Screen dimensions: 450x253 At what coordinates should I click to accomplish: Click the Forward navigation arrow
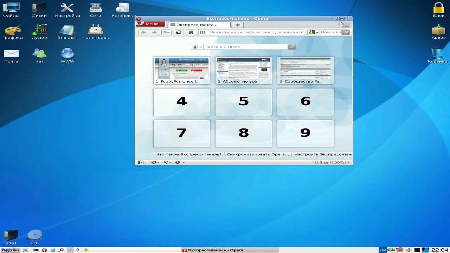[x=154, y=32]
